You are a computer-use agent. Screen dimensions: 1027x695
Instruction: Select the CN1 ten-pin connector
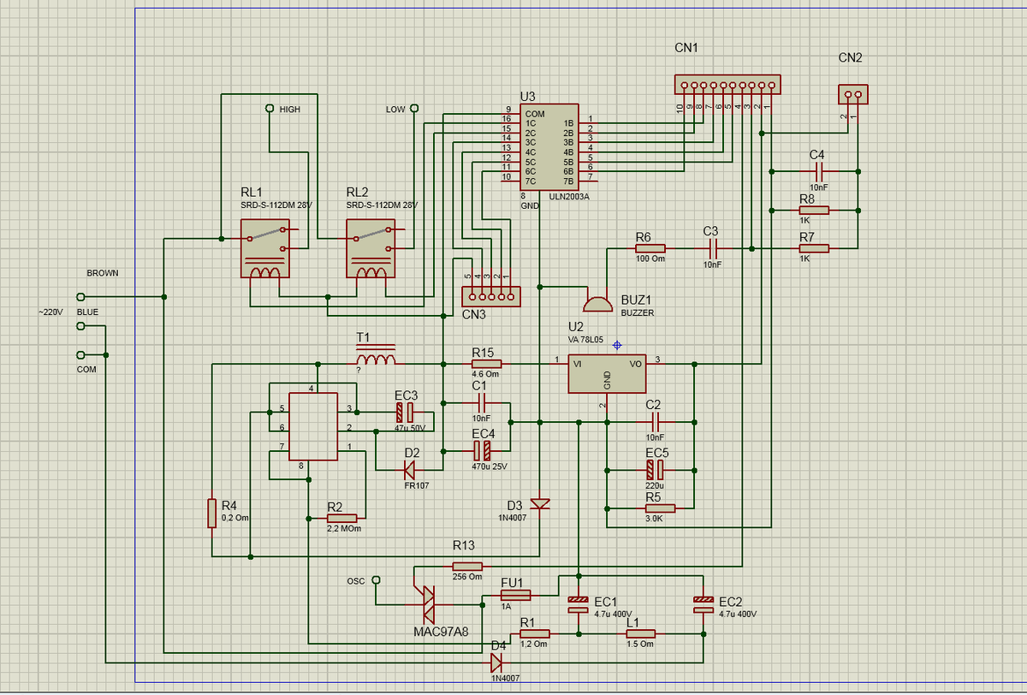coord(727,86)
